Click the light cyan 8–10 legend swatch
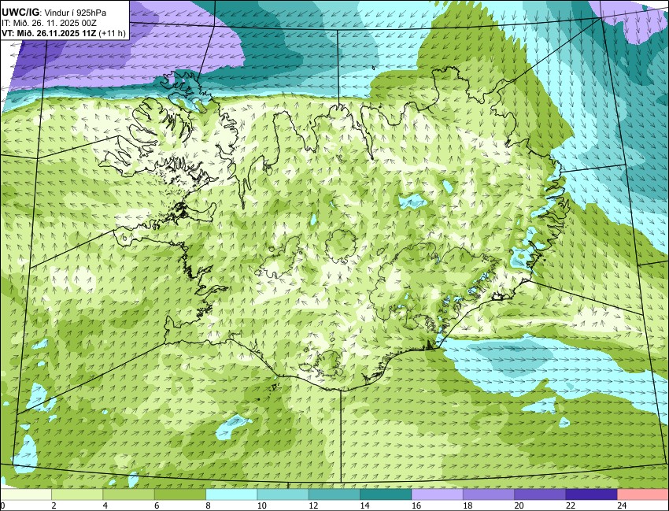The width and height of the screenshot is (669, 511). pos(231,494)
